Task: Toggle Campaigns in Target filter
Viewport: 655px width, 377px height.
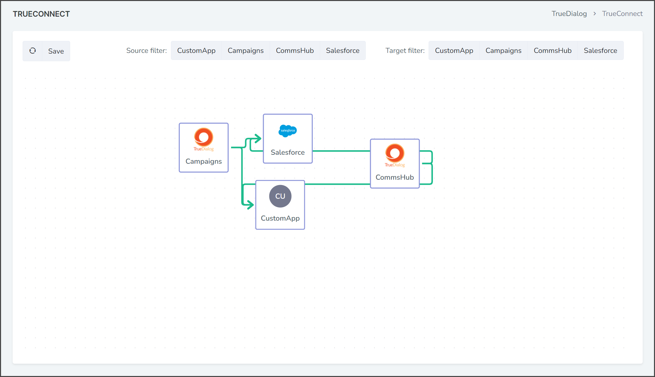Action: coord(503,51)
